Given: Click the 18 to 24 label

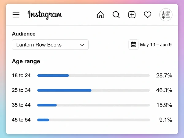Looking at the screenshot, I should click(21, 75).
